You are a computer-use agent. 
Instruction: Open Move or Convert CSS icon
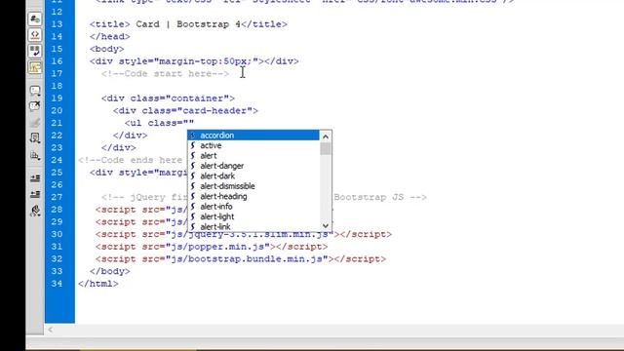click(x=35, y=155)
